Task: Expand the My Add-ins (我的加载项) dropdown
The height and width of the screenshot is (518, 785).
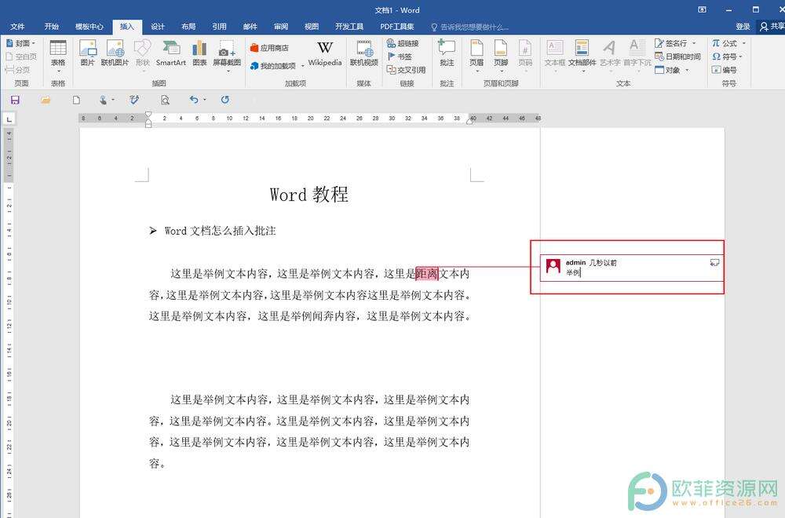Action: click(x=302, y=66)
